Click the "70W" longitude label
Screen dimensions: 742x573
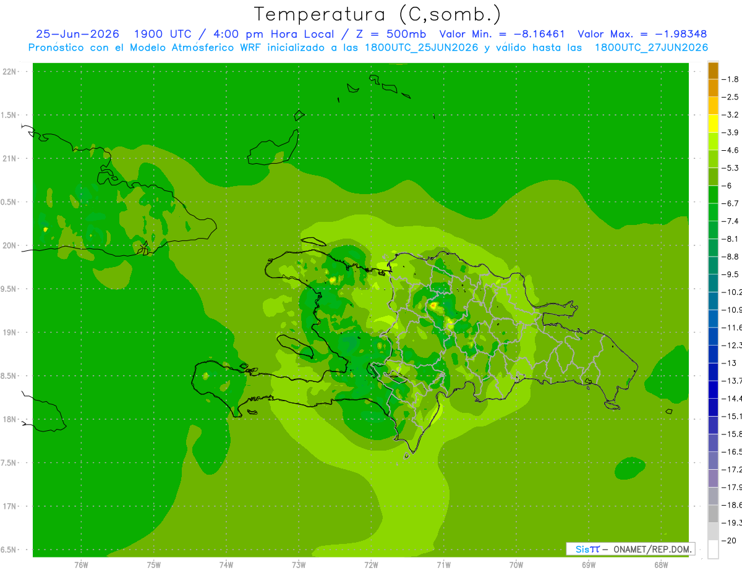click(x=516, y=564)
